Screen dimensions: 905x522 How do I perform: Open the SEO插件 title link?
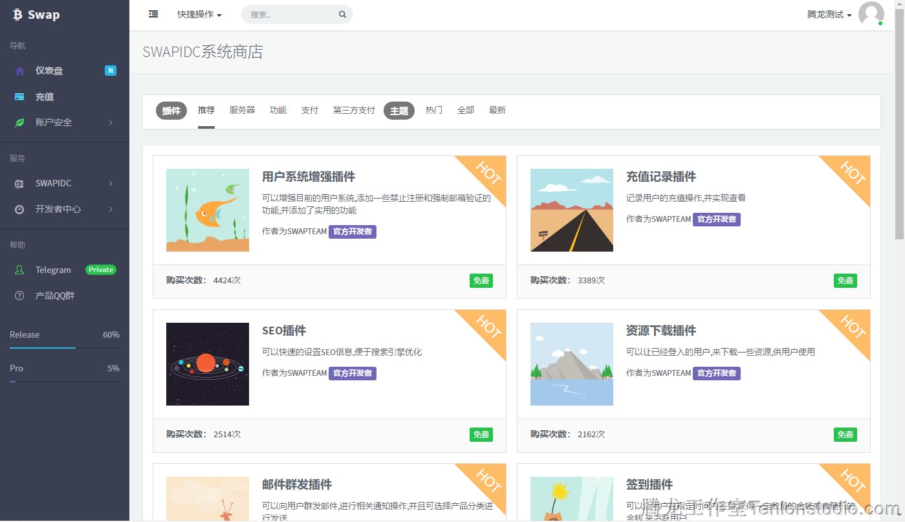point(284,331)
